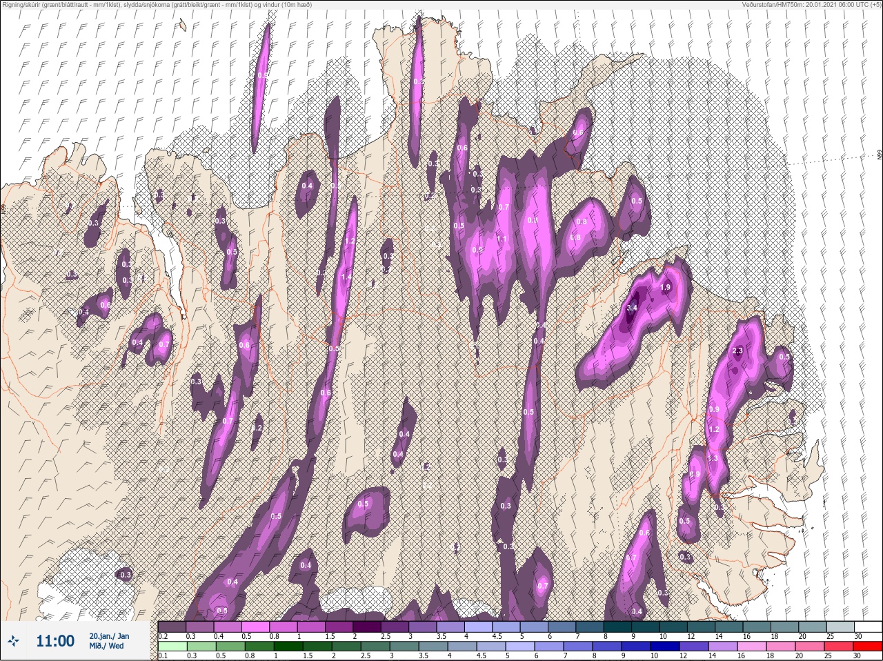Image resolution: width=883 pixels, height=661 pixels.
Task: Click the white 30 swatch in top legend row
Action: [x=868, y=627]
